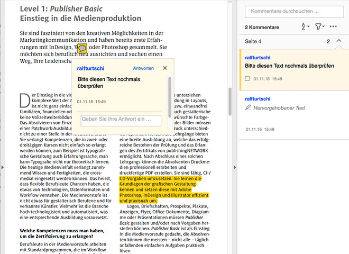Click the document vertical scrollbar thumb

pyautogui.click(x=230, y=102)
